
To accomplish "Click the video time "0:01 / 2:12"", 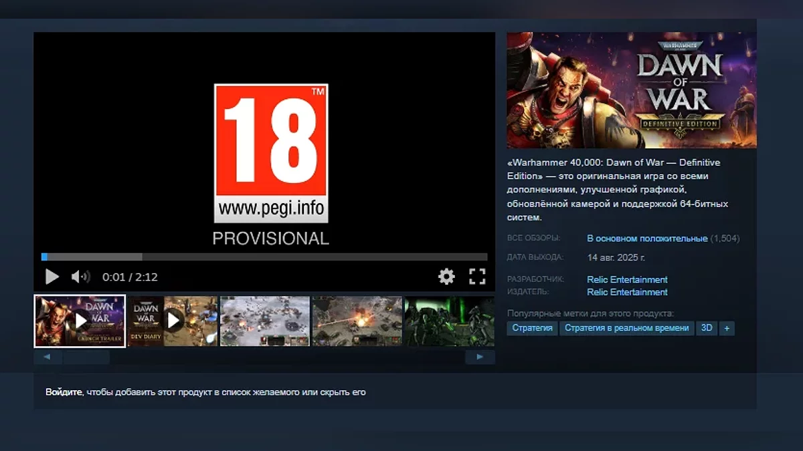I will tap(130, 277).
